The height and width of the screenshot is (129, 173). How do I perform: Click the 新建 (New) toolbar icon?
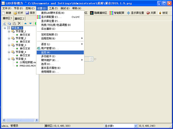pyautogui.click(x=3, y=13)
